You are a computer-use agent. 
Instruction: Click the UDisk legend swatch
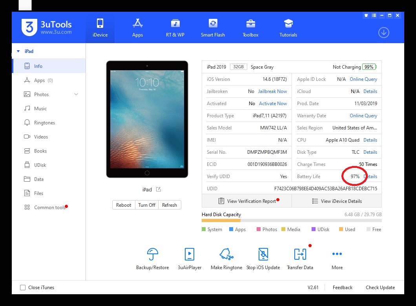[314, 229]
